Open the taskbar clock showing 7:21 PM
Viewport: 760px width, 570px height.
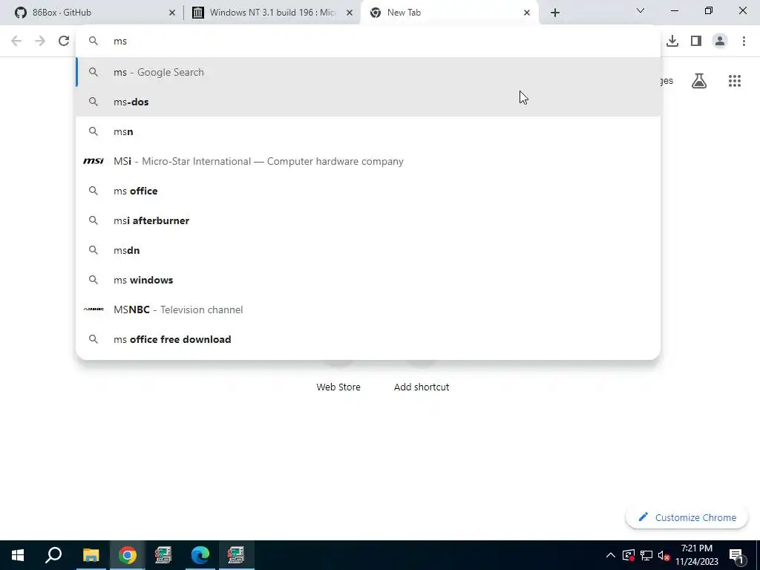697,555
